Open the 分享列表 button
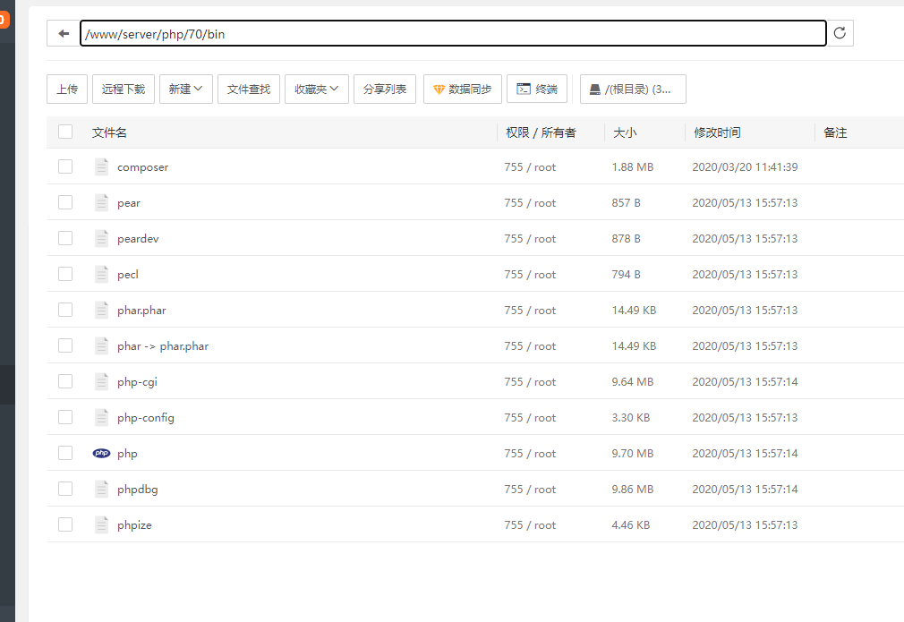This screenshot has height=622, width=904. point(385,89)
